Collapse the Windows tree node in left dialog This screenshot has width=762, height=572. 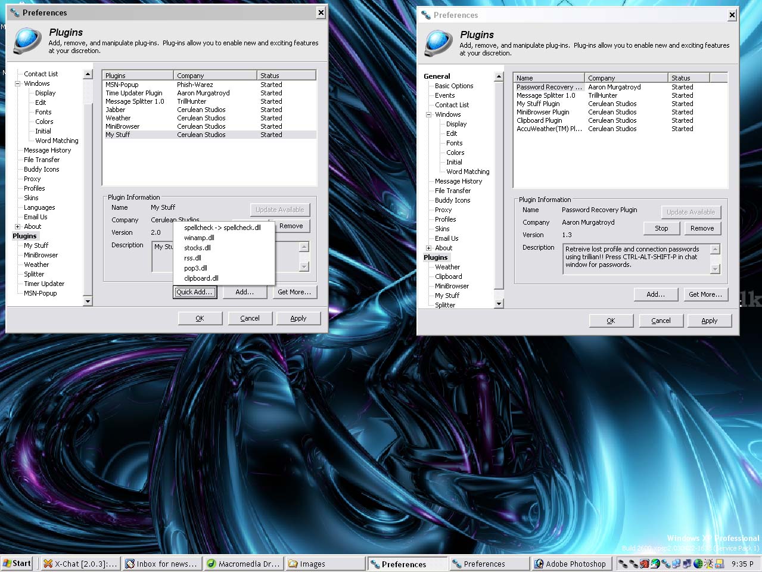18,83
